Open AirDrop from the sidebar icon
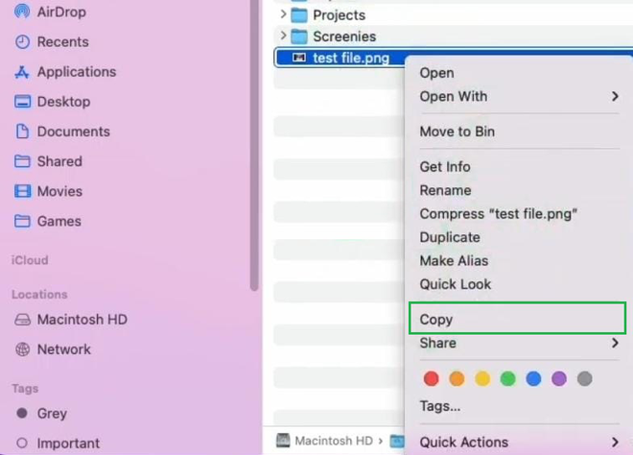The image size is (633, 455). click(x=22, y=12)
